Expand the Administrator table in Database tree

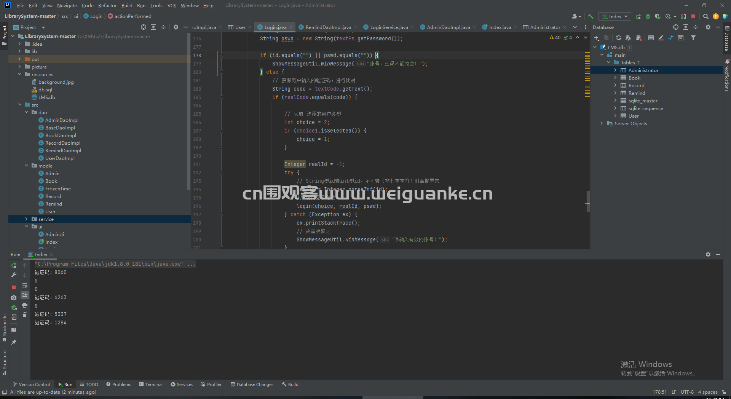pyautogui.click(x=615, y=70)
